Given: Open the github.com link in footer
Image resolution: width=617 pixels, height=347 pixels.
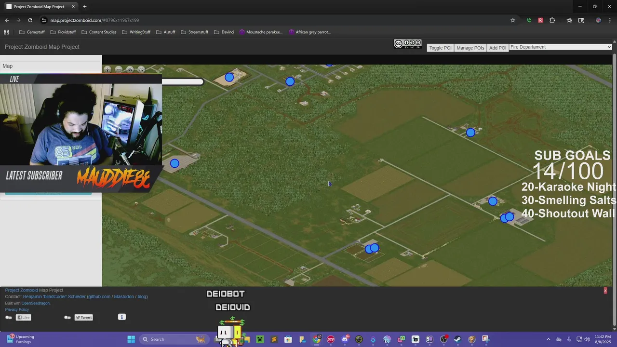Looking at the screenshot, I should coord(98,297).
